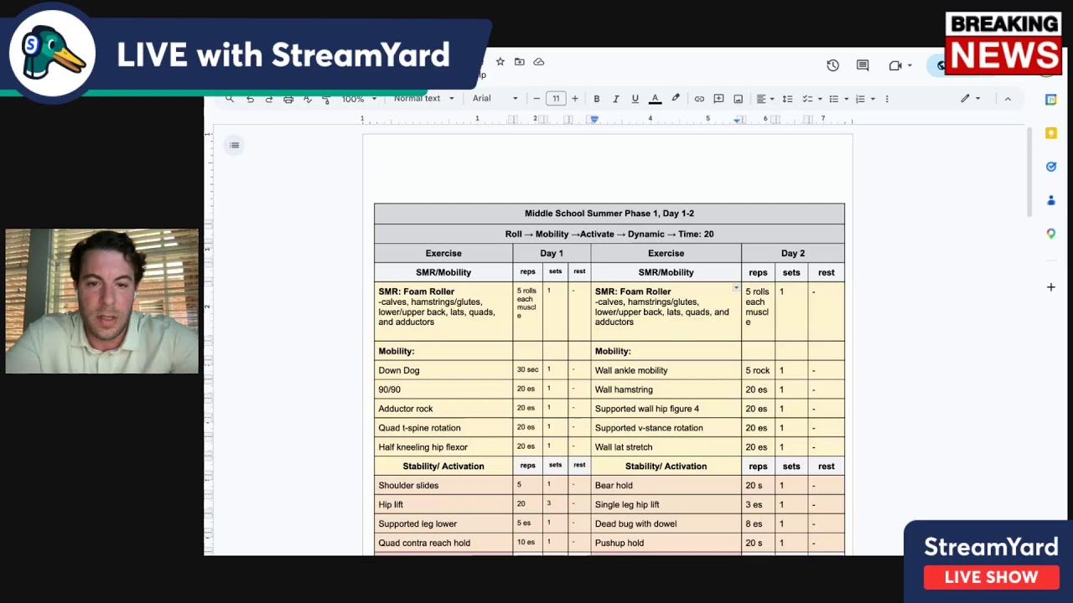Open Google Keep in the side panel

(1051, 133)
